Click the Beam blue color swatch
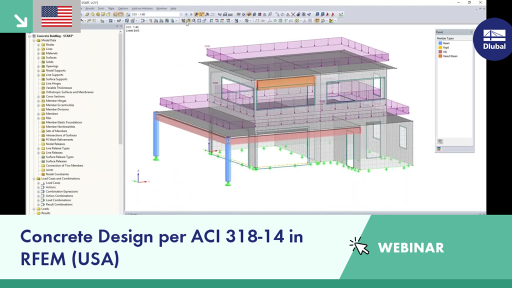 440,43
